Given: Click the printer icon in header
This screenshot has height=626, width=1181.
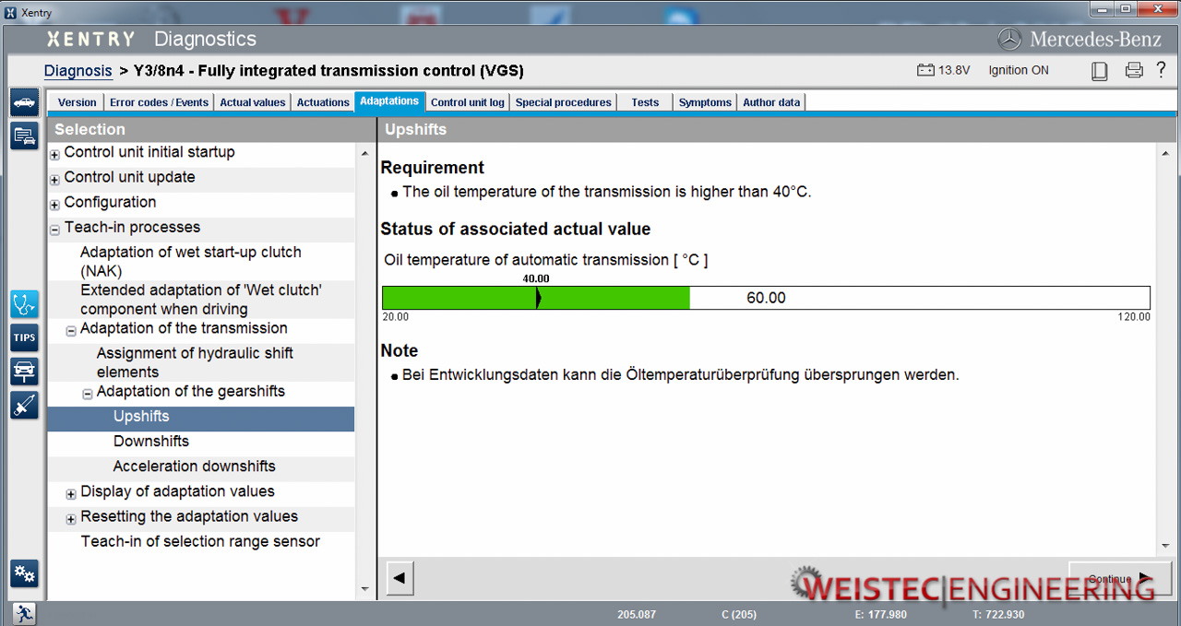Looking at the screenshot, I should click(x=1134, y=70).
